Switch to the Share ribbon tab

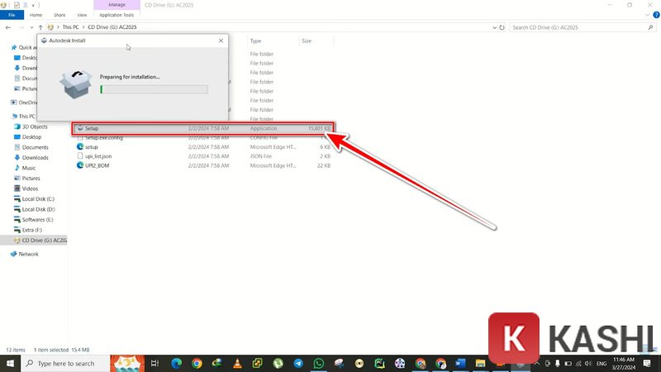click(59, 15)
